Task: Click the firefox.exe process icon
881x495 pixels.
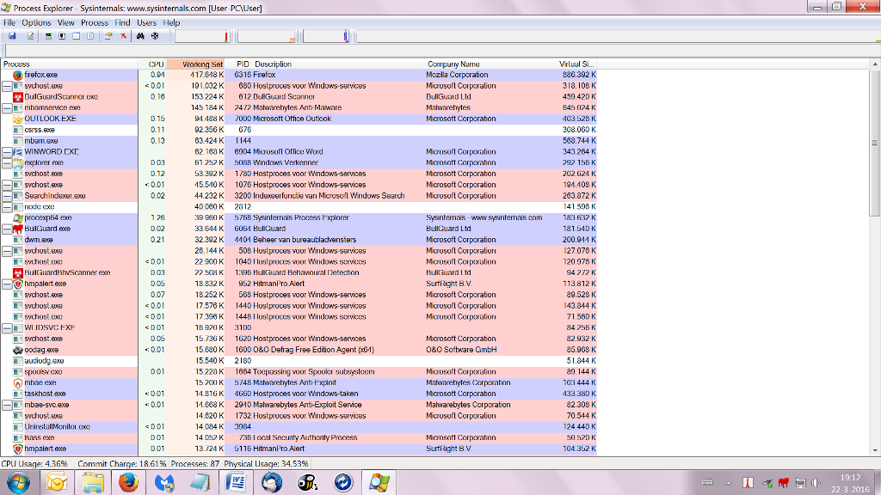Action: [17, 75]
